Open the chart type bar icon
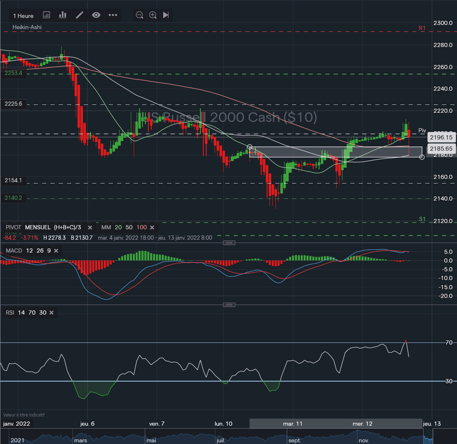The image size is (457, 444). click(x=62, y=15)
